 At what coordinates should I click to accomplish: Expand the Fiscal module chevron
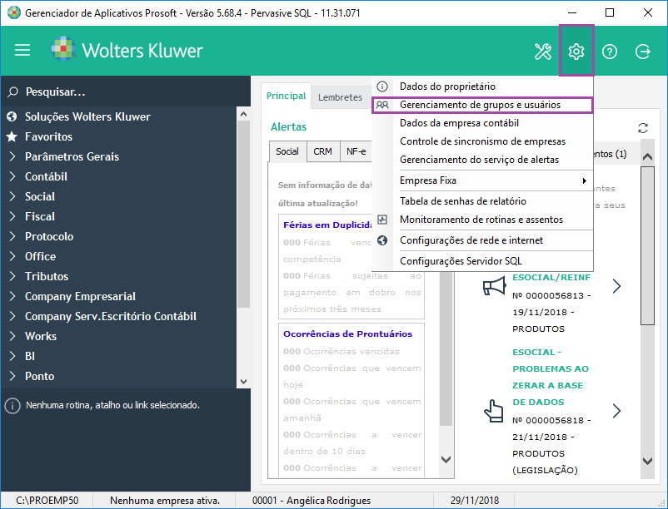(x=12, y=216)
